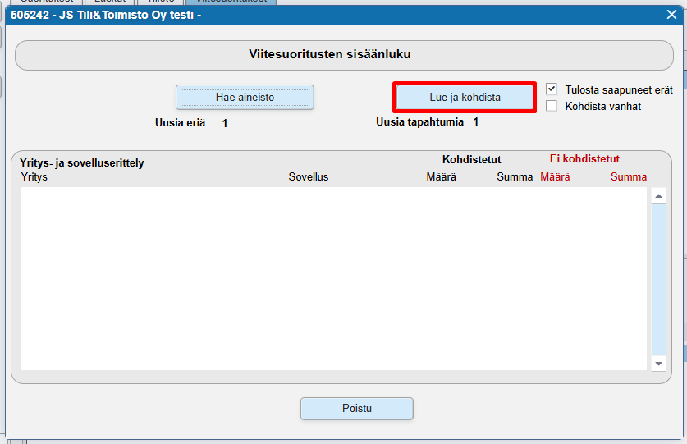Enable Kohdista vanhat checkbox
The width and height of the screenshot is (687, 444).
552,106
